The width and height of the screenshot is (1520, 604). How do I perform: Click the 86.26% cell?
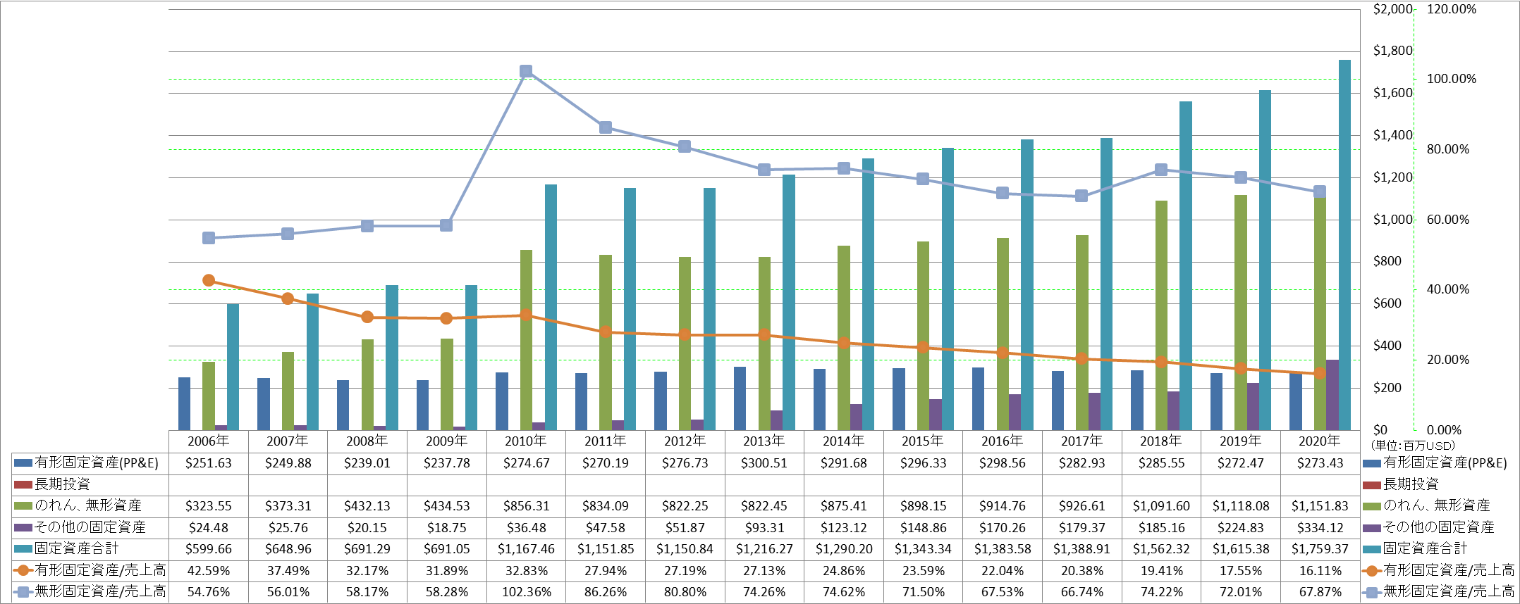[x=606, y=592]
